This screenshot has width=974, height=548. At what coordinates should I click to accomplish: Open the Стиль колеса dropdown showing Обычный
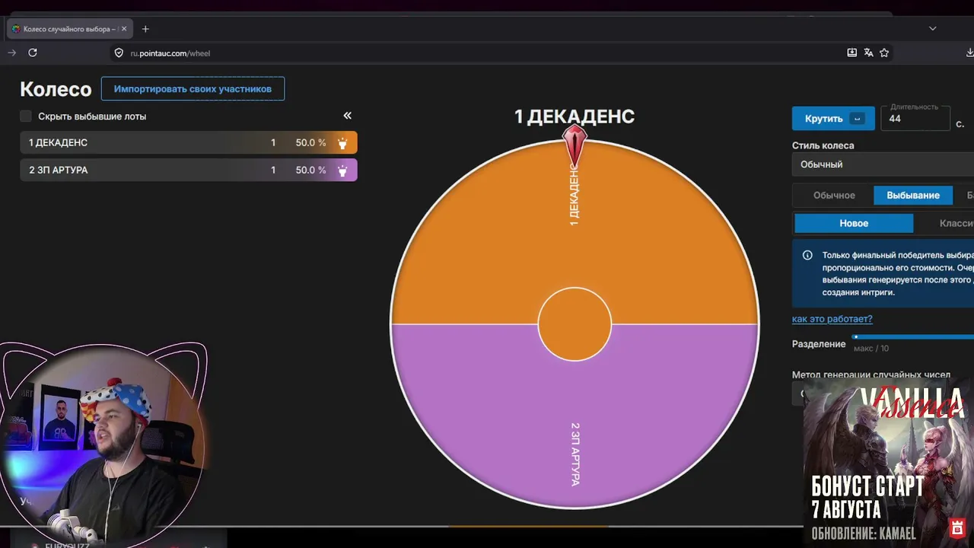(x=883, y=164)
